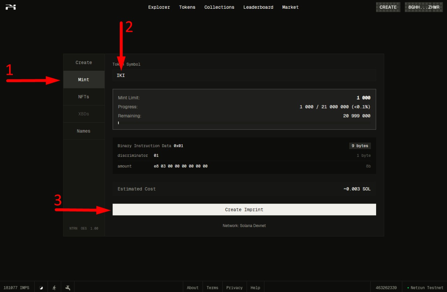Viewport: 447px width, 292px height.
Task: Open the faucet icon in footer
Action: (68, 288)
